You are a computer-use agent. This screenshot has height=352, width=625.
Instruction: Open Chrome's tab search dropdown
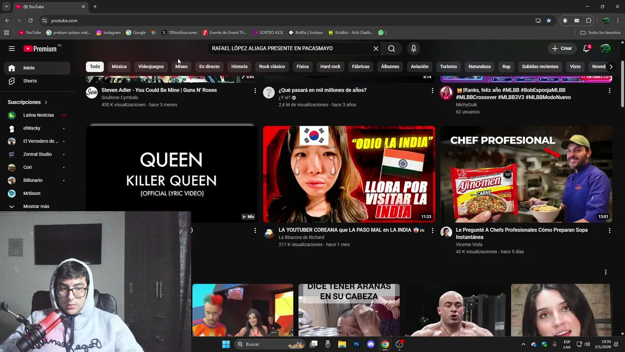pos(6,6)
